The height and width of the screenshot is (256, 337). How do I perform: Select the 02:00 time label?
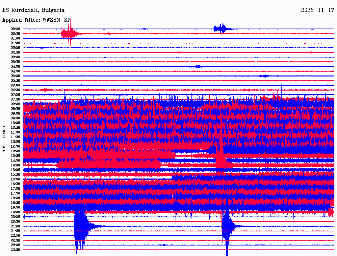(x=15, y=48)
